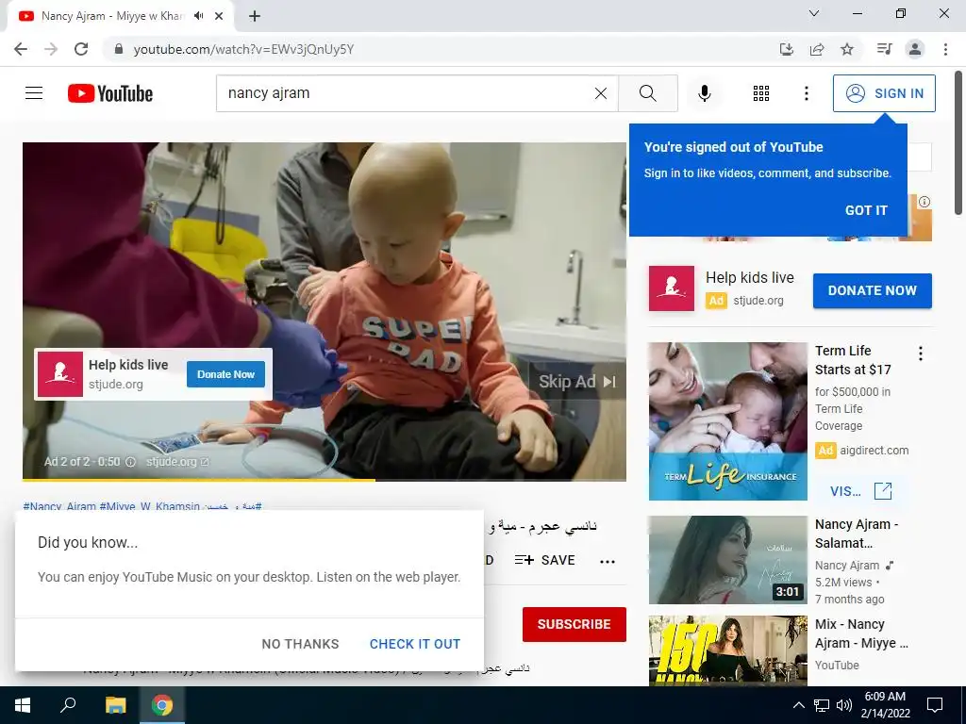Image resolution: width=966 pixels, height=724 pixels.
Task: Click the VIS... external link on AIG ad
Action: 861,490
